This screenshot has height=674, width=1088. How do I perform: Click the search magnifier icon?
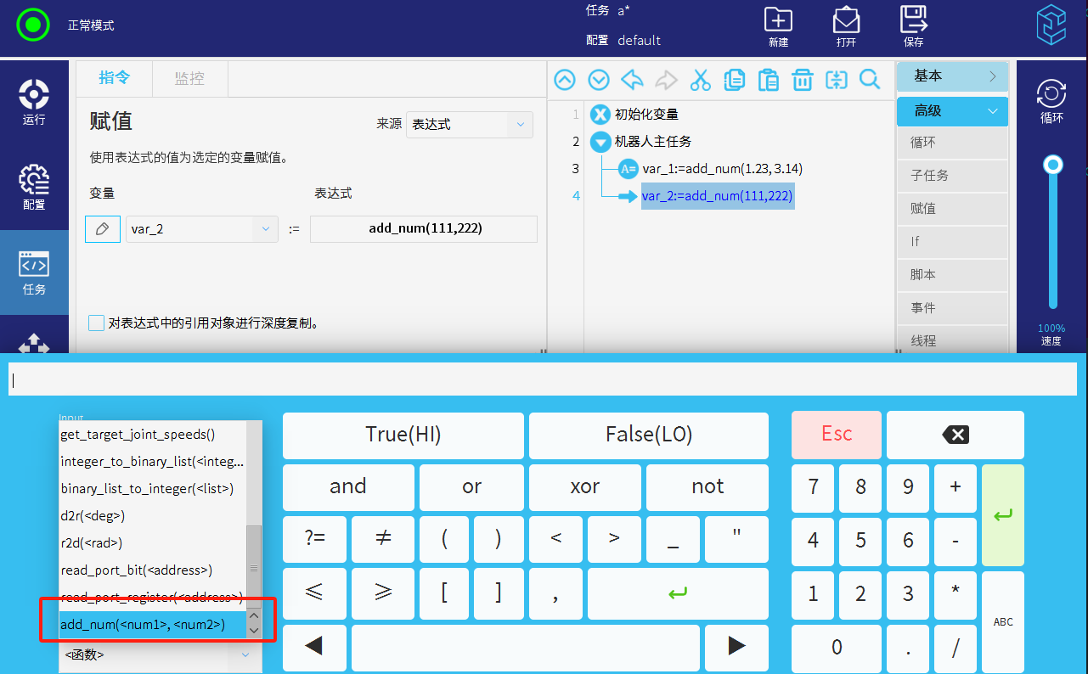pyautogui.click(x=870, y=80)
